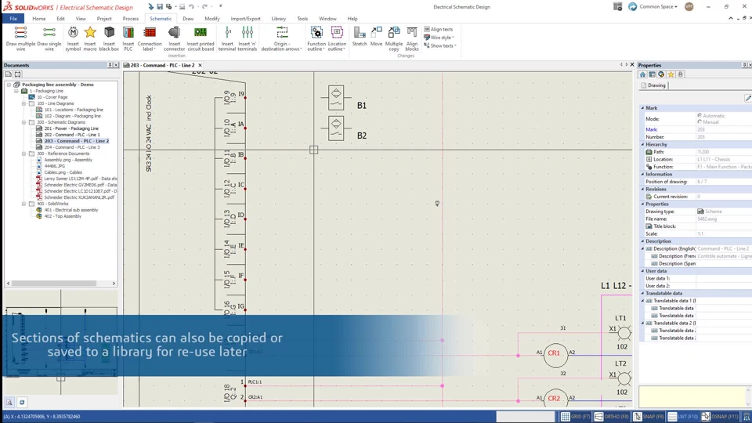This screenshot has width=752, height=423.
Task: Select the Draw multiple wire tool
Action: (x=20, y=38)
